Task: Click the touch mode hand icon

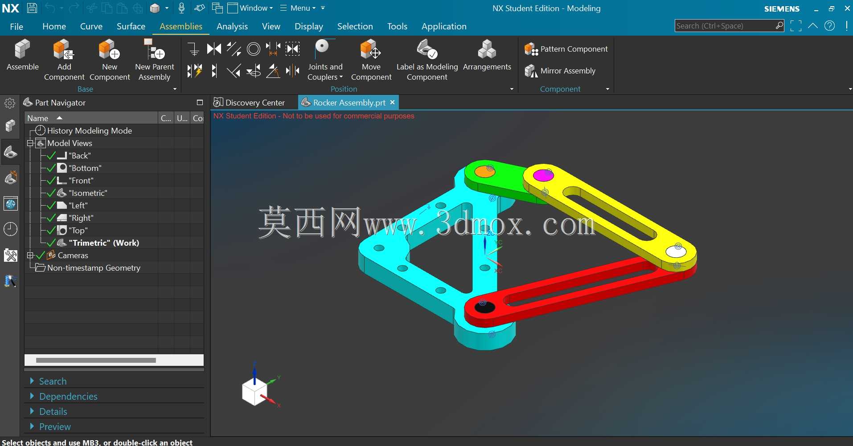Action: (x=200, y=8)
